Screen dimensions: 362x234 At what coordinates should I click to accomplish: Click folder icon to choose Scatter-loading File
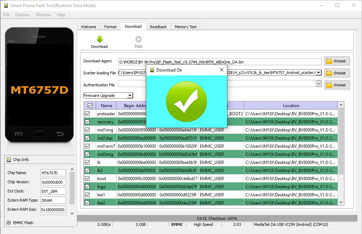pyautogui.click(x=329, y=73)
